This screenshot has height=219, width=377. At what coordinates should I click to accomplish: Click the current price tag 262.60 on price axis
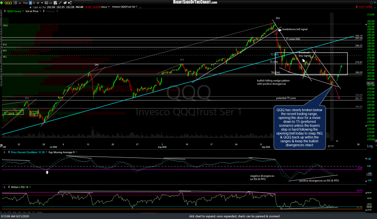pyautogui.click(x=370, y=83)
